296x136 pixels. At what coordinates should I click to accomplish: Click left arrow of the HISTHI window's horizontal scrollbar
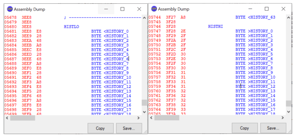click(151, 118)
